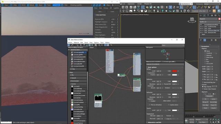Click the pink object color swatch beside name
The height and width of the screenshot is (124, 221).
pos(220,19)
